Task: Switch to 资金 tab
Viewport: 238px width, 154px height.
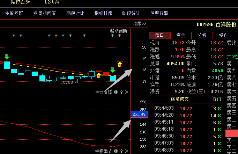Action: click(x=181, y=35)
